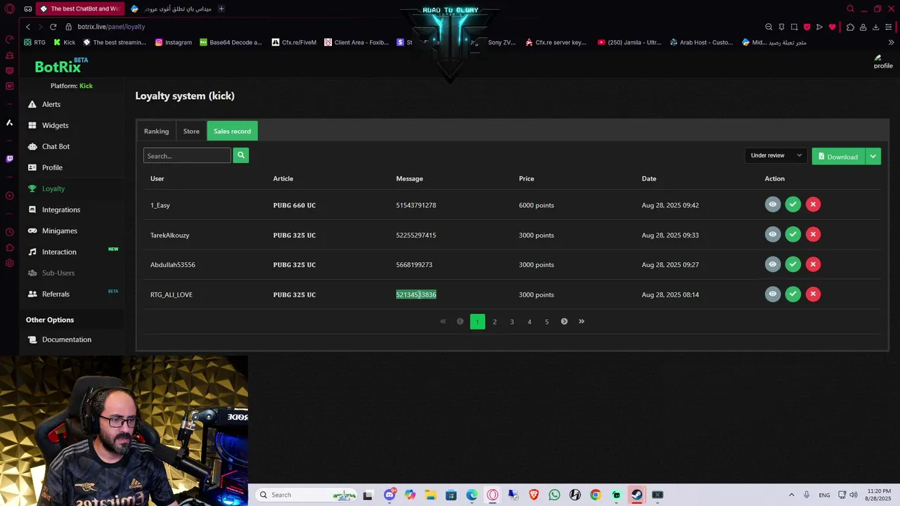900x506 pixels.
Task: Switch to the Store tab
Action: pyautogui.click(x=191, y=131)
